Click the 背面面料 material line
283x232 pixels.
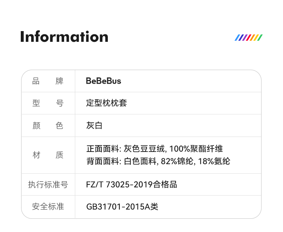tap(158, 162)
